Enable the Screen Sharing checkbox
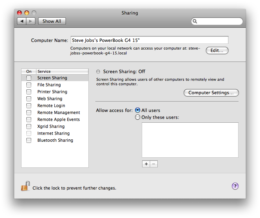260x218 pixels. coord(29,78)
